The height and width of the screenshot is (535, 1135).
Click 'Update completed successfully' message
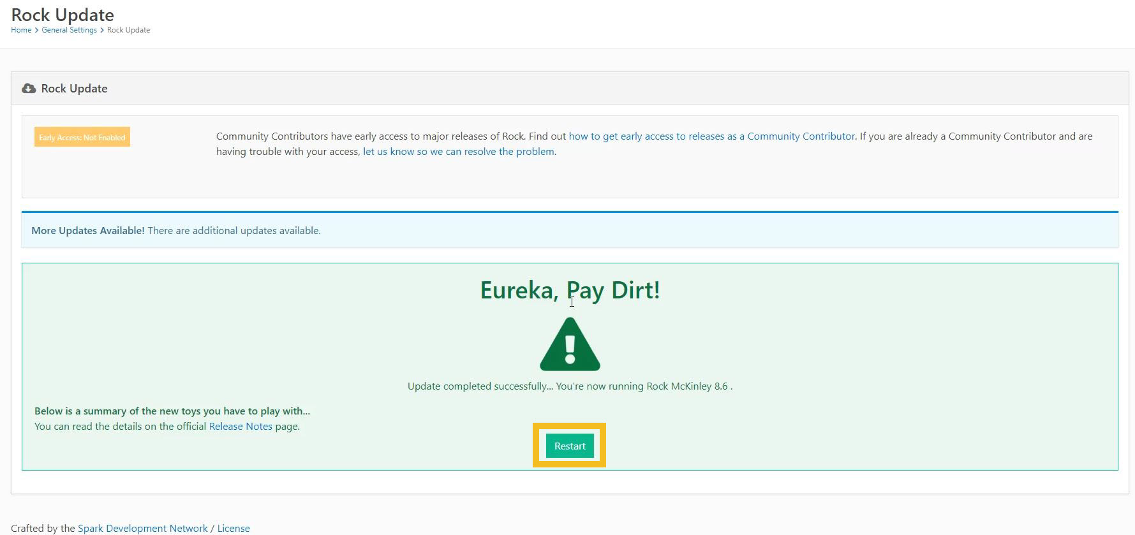tap(570, 386)
